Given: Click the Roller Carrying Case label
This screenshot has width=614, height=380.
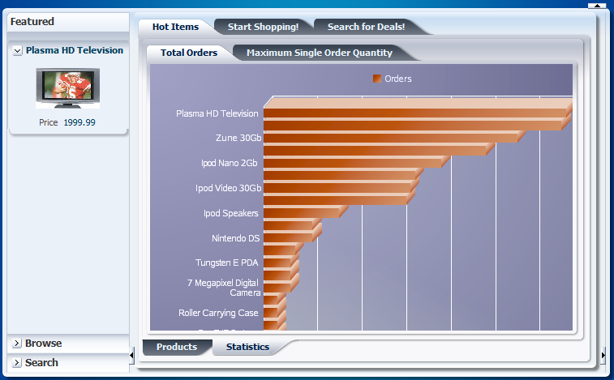Looking at the screenshot, I should click(218, 313).
